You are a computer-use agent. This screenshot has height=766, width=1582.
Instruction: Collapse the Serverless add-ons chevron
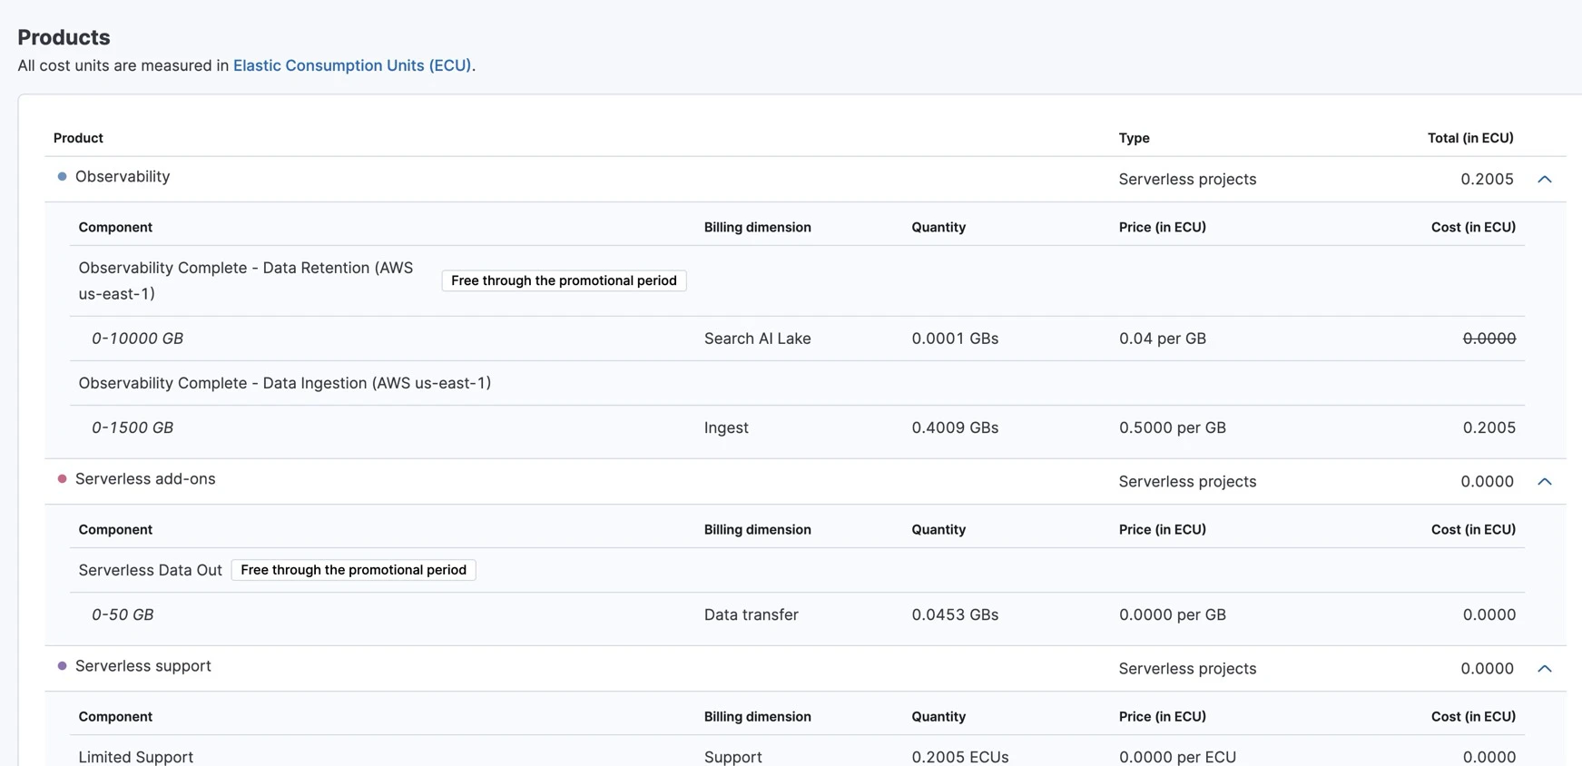coord(1544,482)
